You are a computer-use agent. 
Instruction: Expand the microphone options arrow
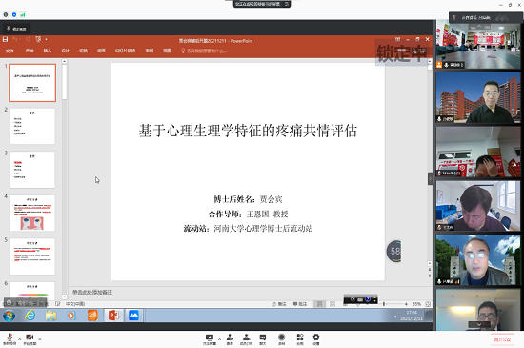(x=19, y=339)
